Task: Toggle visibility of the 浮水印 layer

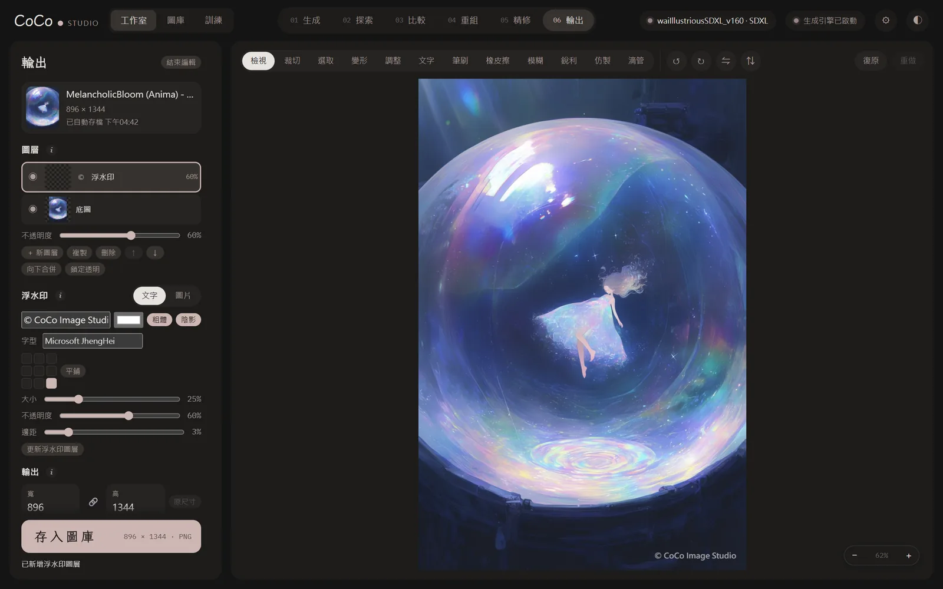Action: click(33, 177)
